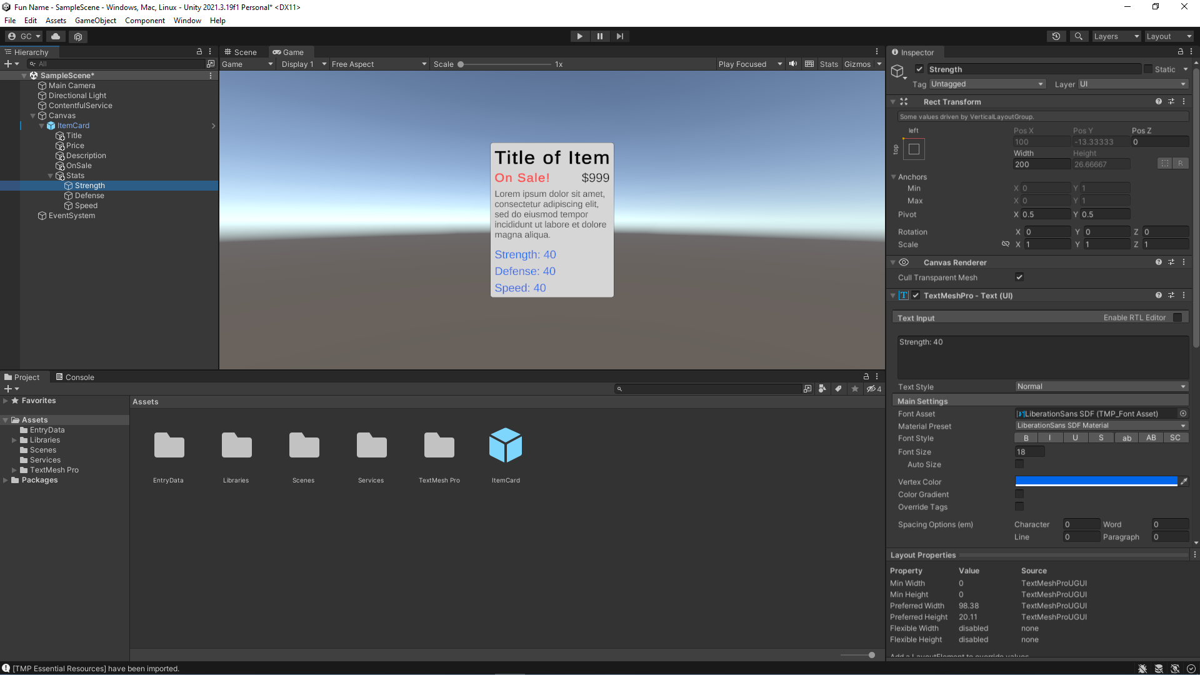Click the Play button to run the scene
The image size is (1200, 675).
[x=579, y=36]
